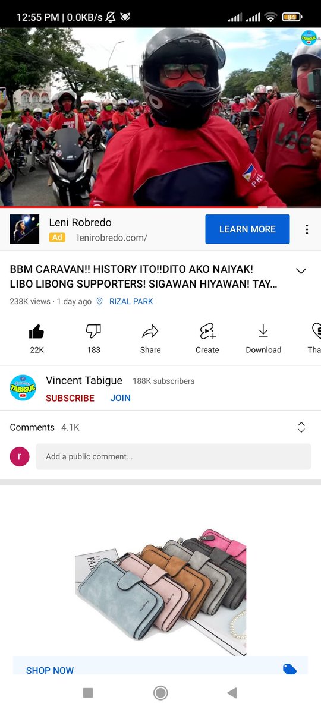The height and width of the screenshot is (713, 321).
Task: Tap the Comments 4.1K header
Action: (x=45, y=427)
